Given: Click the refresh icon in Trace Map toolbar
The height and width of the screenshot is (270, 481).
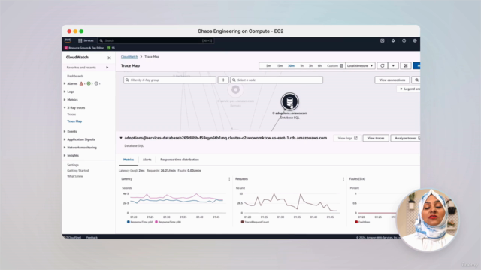Looking at the screenshot, I should click(383, 65).
